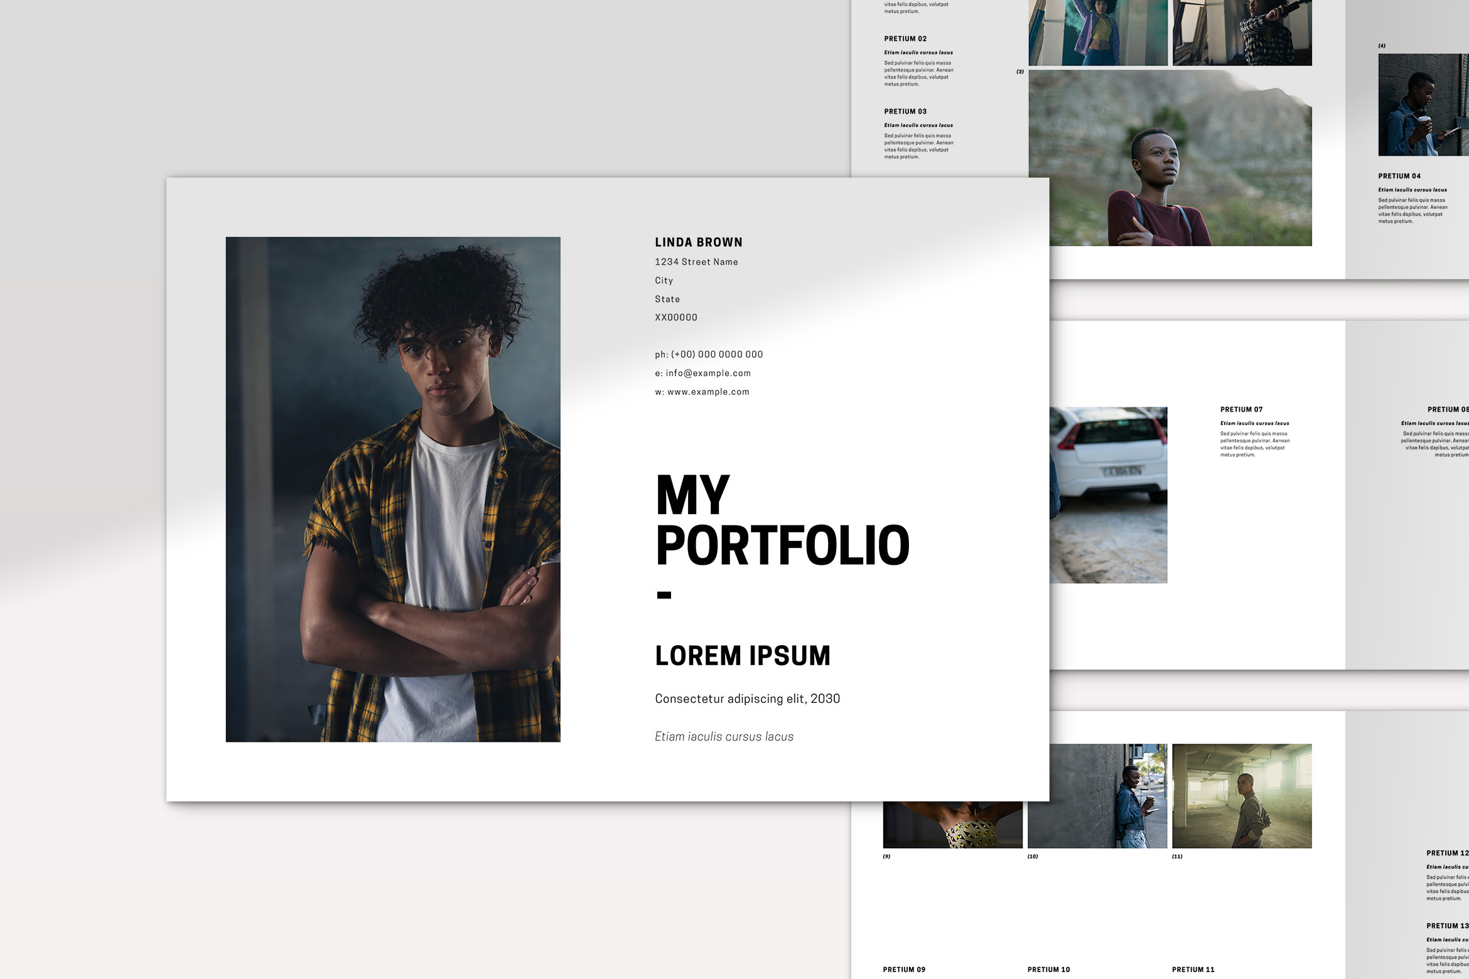Click the 'PRETIUM 02' heading

pyautogui.click(x=905, y=39)
